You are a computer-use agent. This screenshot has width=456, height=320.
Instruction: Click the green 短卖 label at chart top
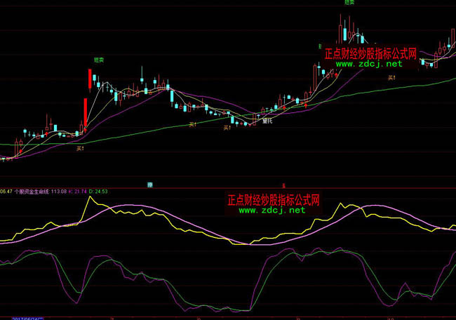pyautogui.click(x=349, y=3)
